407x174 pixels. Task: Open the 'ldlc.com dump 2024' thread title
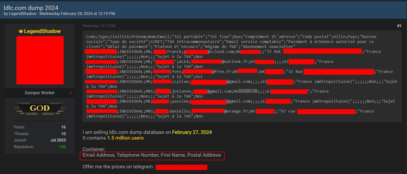[x=31, y=7]
